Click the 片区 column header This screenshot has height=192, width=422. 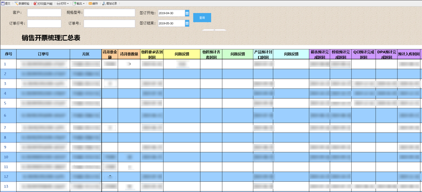86,54
